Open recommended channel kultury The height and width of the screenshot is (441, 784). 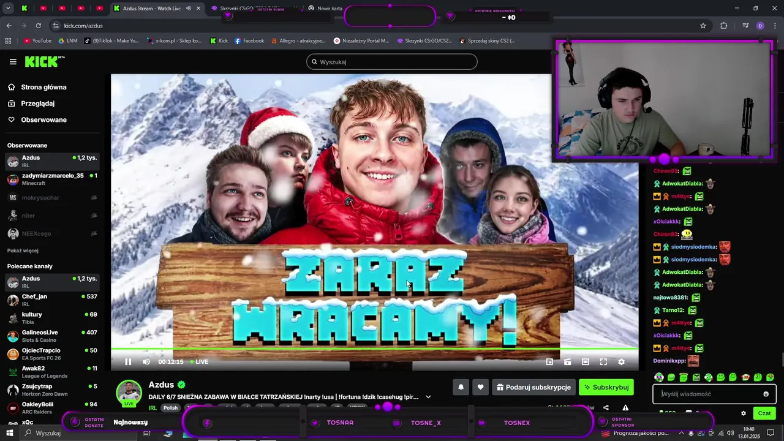click(52, 318)
